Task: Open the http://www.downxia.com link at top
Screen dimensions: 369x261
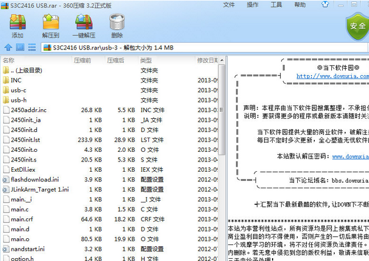Action: [332, 76]
